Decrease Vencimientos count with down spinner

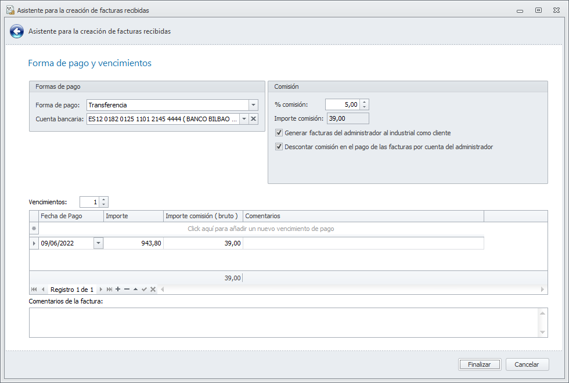[104, 204]
